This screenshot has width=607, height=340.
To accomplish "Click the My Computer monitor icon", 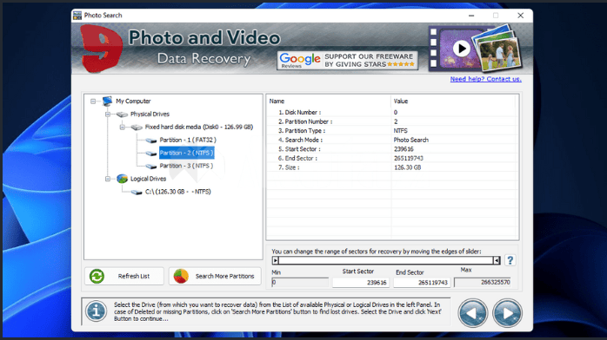I will (107, 101).
